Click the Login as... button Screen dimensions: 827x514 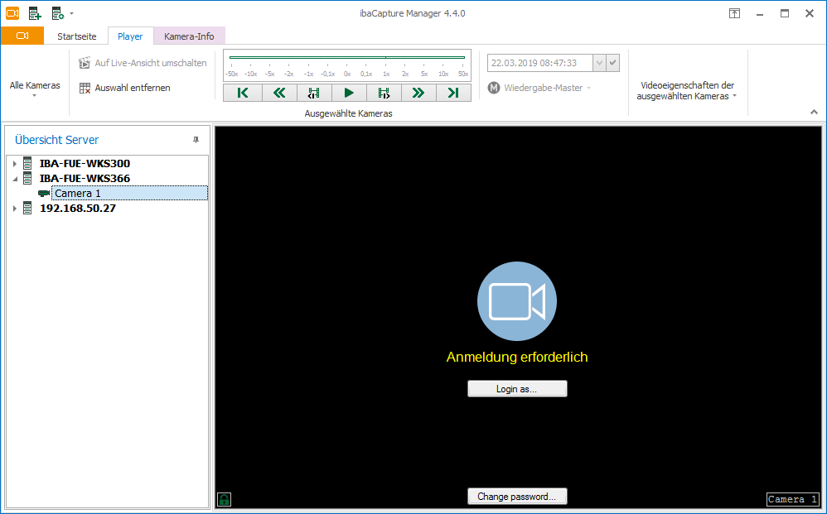tap(517, 389)
